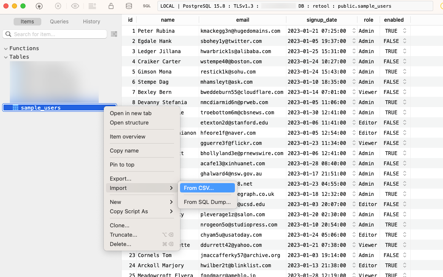This screenshot has width=443, height=277.
Task: Change enabled stepper for Bexley Bern row
Action: [404, 92]
